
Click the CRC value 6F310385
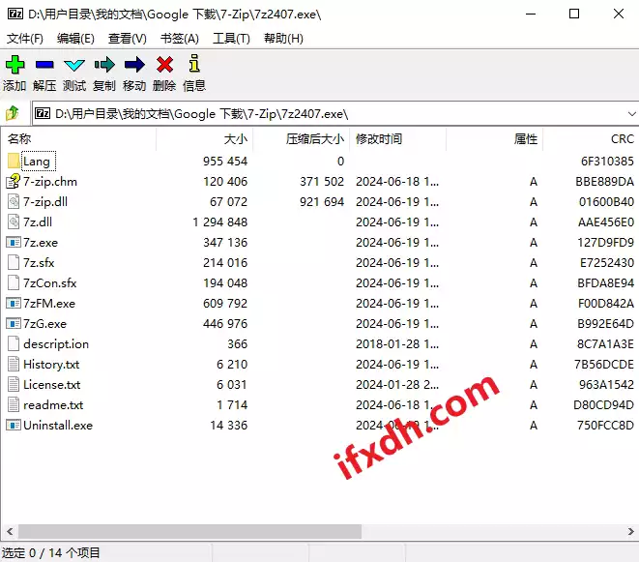(607, 162)
